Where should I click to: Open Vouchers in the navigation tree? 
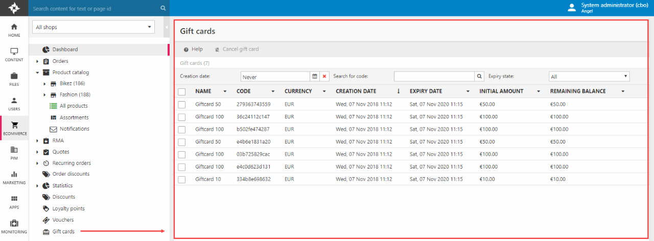pyautogui.click(x=63, y=220)
